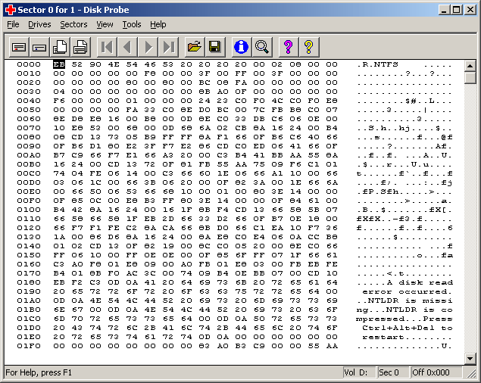This screenshot has width=481, height=383.
Task: Click the offset label 0100
Action: pos(29,210)
